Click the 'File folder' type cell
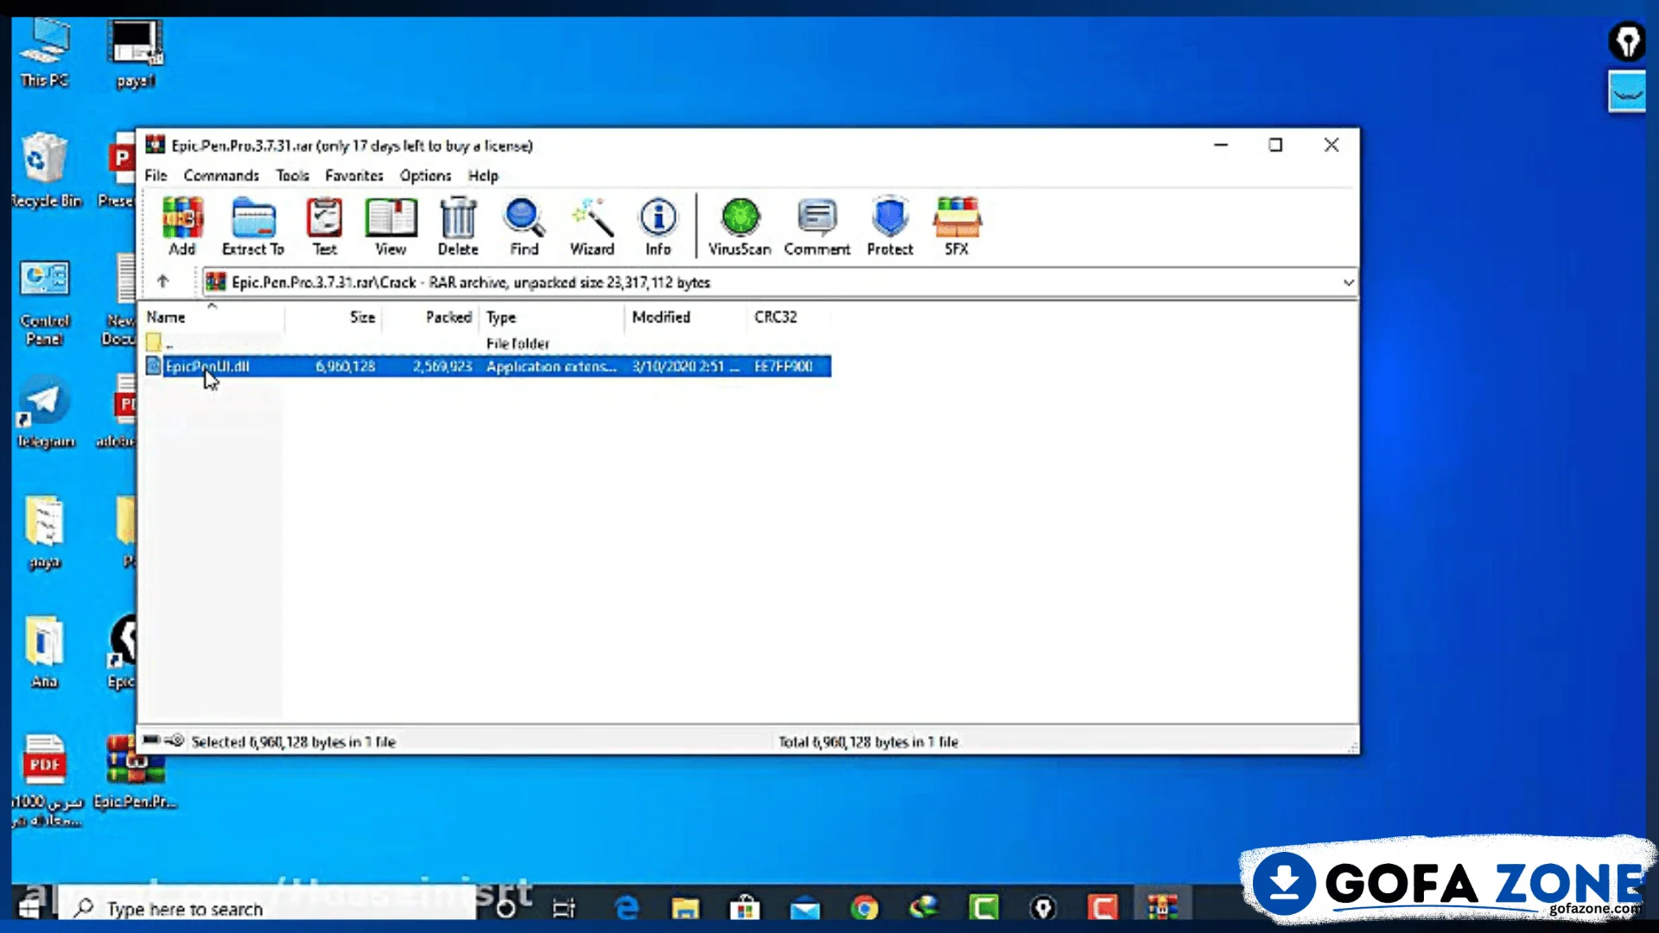This screenshot has width=1659, height=933. point(518,343)
